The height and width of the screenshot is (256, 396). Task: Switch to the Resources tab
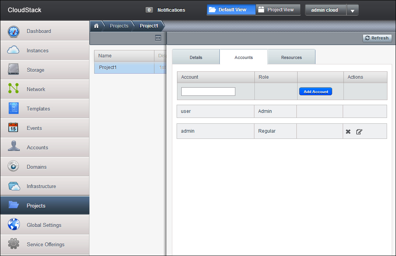click(291, 57)
